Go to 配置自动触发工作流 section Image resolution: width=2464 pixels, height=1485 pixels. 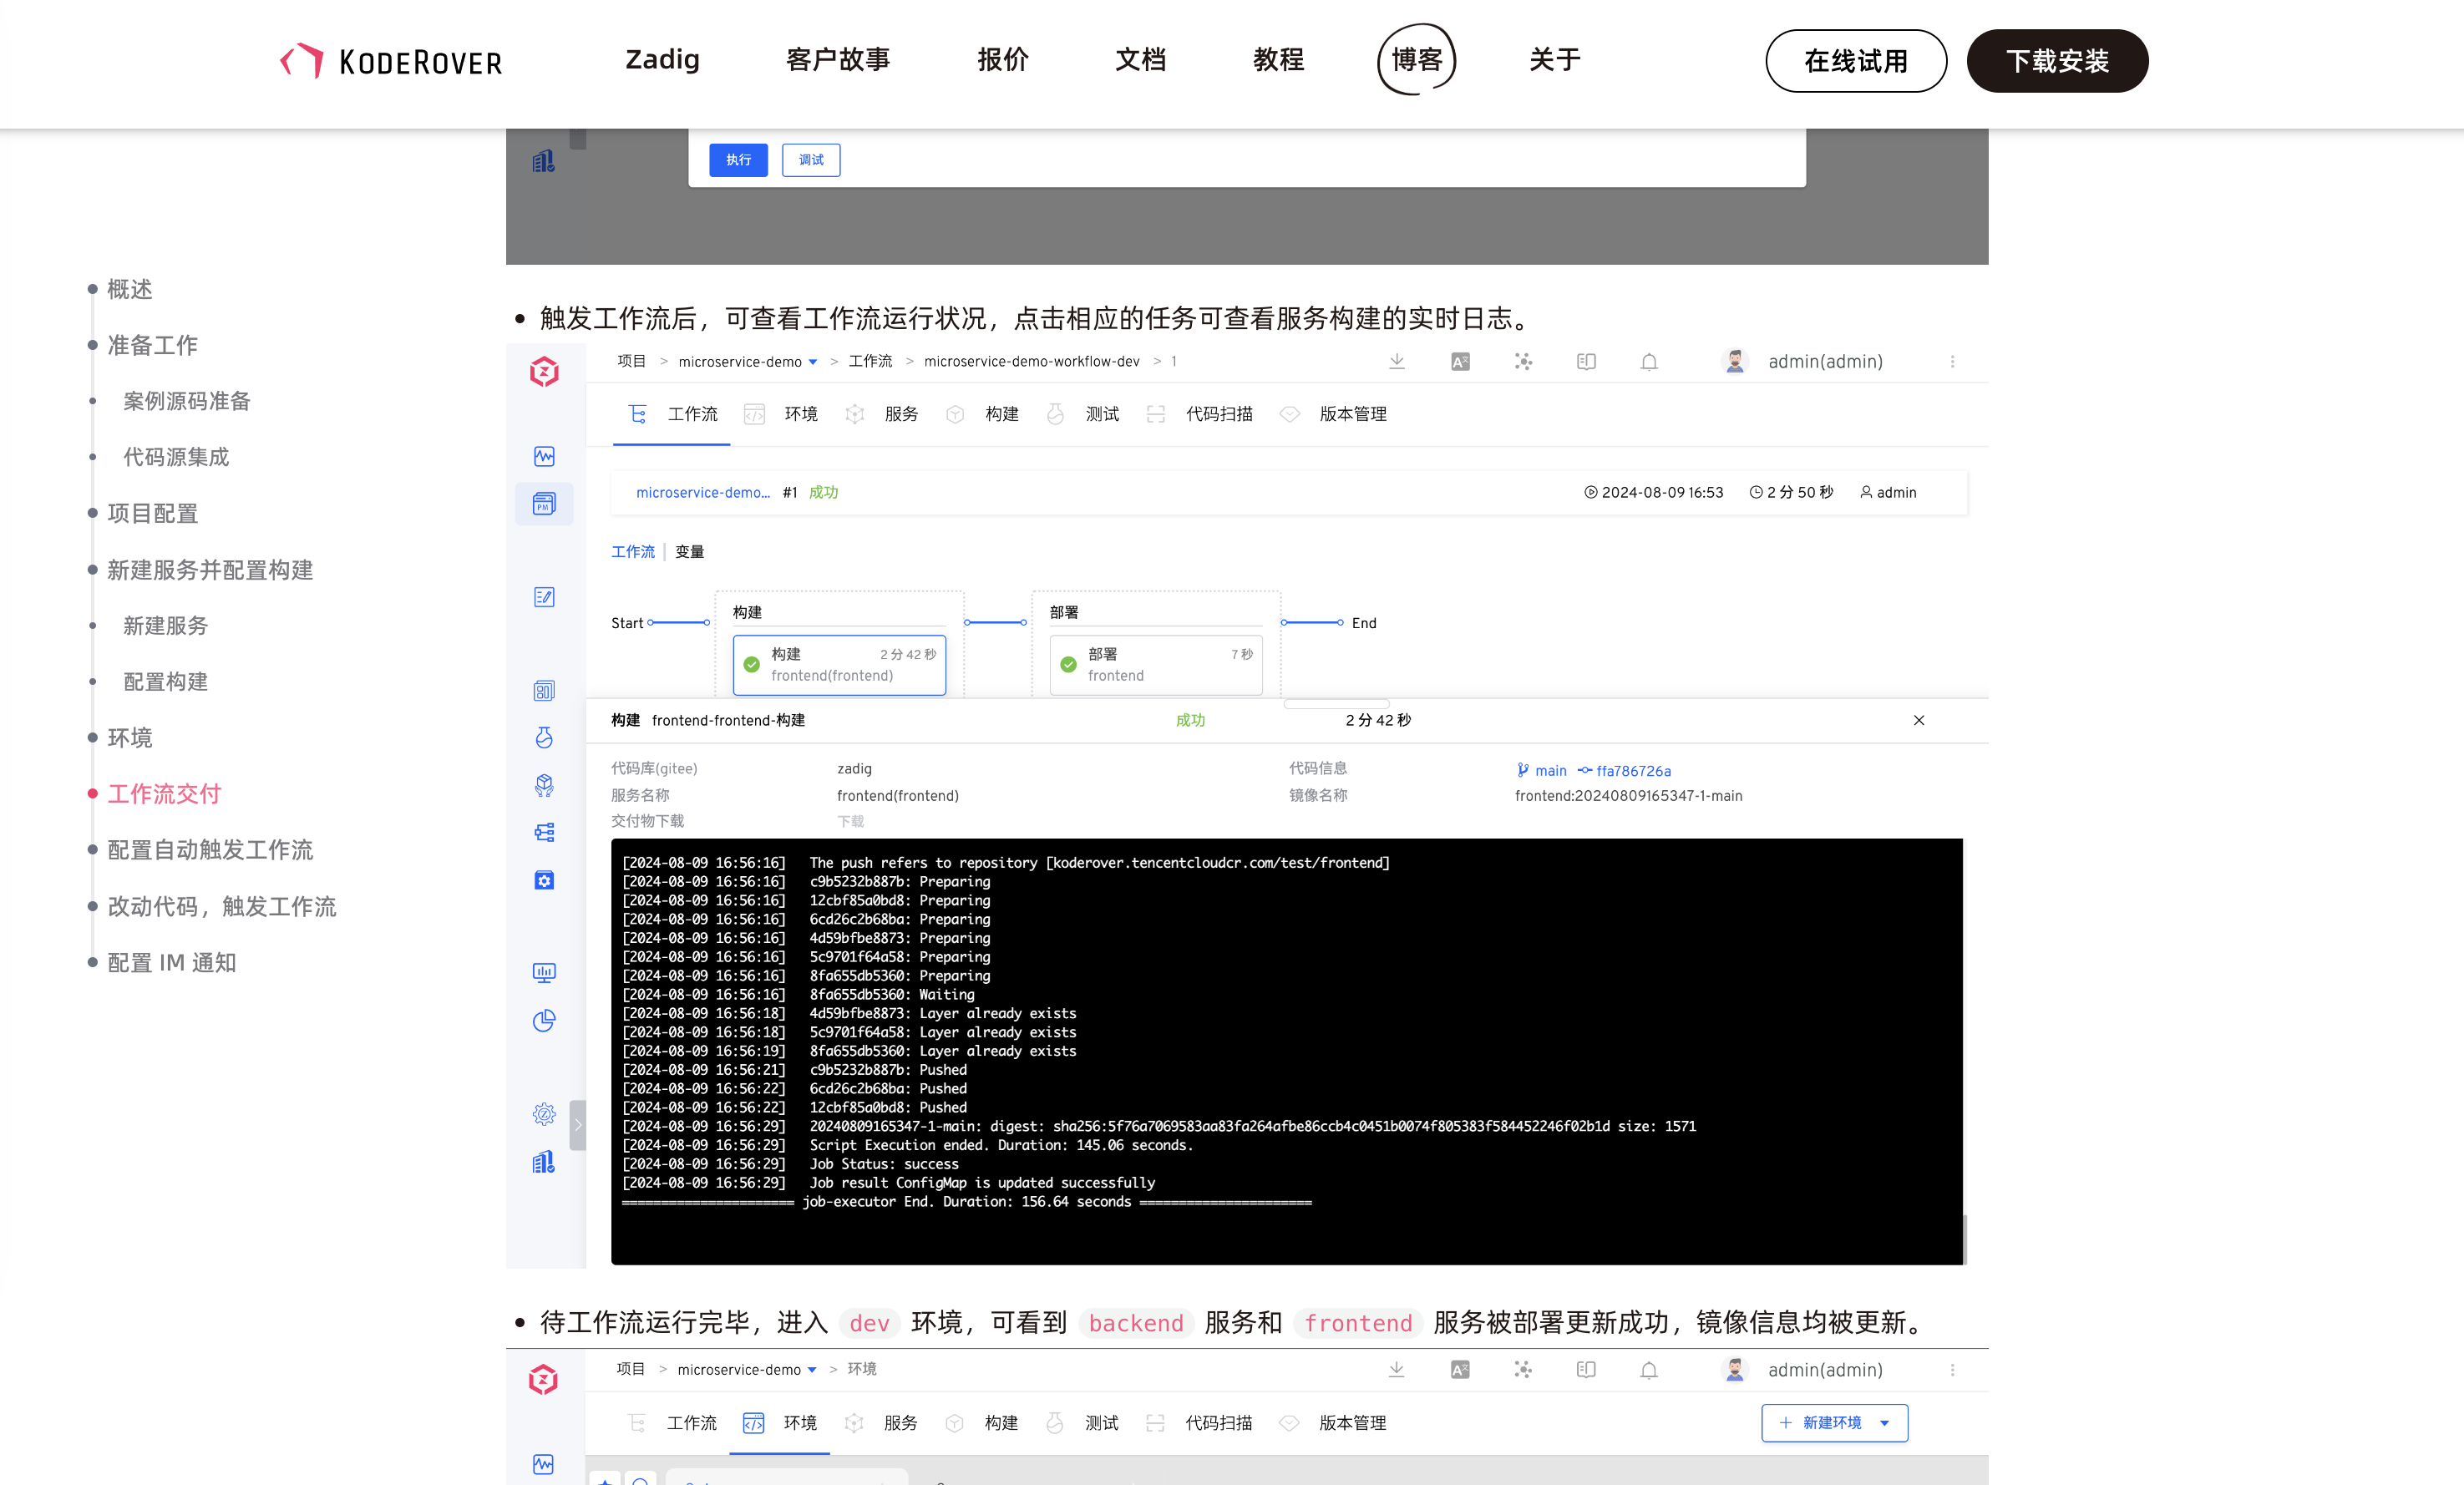pos(210,850)
